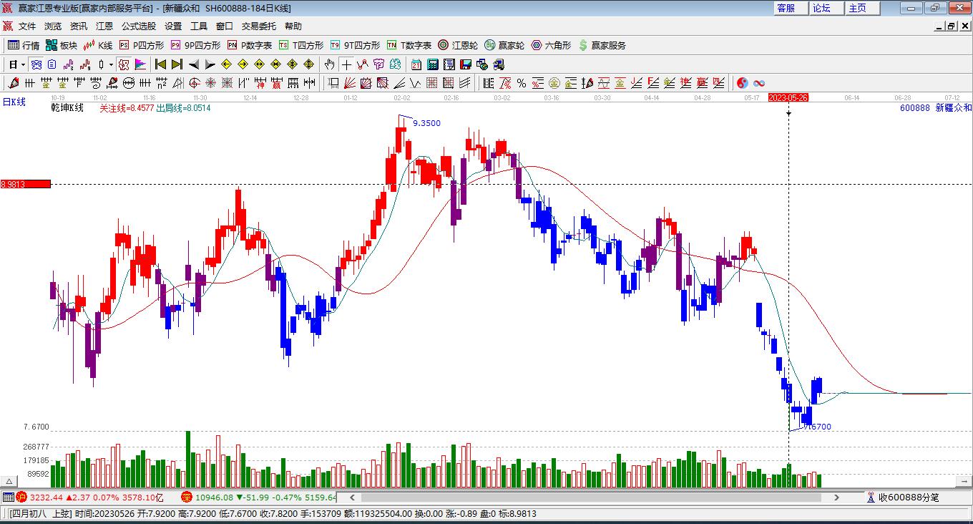Select the red fan lines drawing tool
Image resolution: width=973 pixels, height=524 pixels.
(350, 83)
